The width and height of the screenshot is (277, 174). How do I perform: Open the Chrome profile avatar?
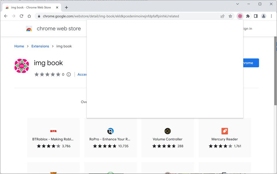pyautogui.click(x=263, y=16)
